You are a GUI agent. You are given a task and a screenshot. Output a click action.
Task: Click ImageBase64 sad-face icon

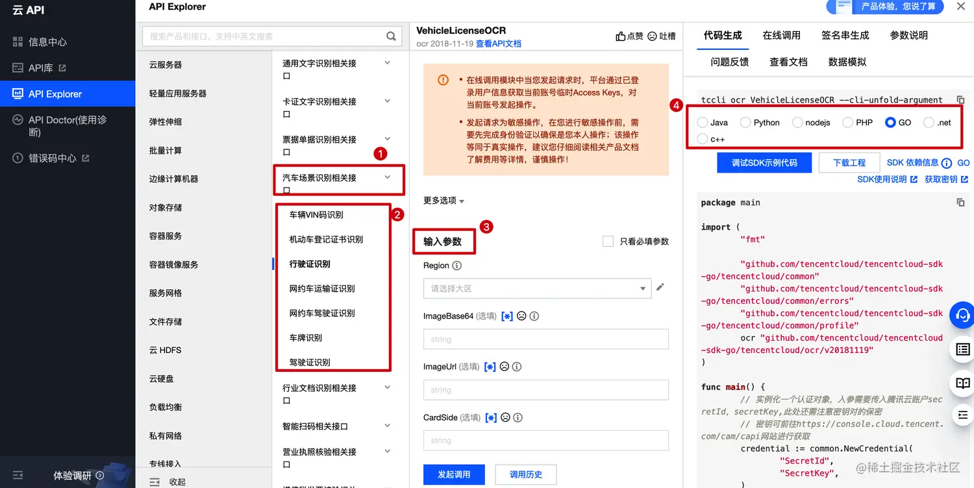point(521,316)
